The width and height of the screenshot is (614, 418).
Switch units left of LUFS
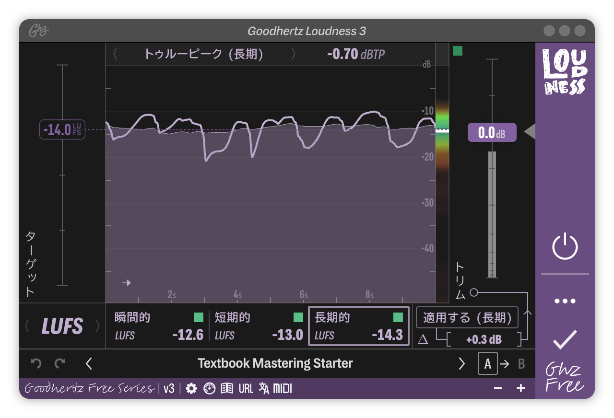pyautogui.click(x=27, y=326)
